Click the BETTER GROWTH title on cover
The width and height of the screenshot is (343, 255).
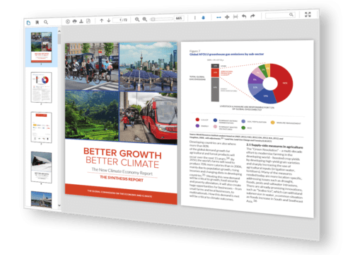point(122,153)
